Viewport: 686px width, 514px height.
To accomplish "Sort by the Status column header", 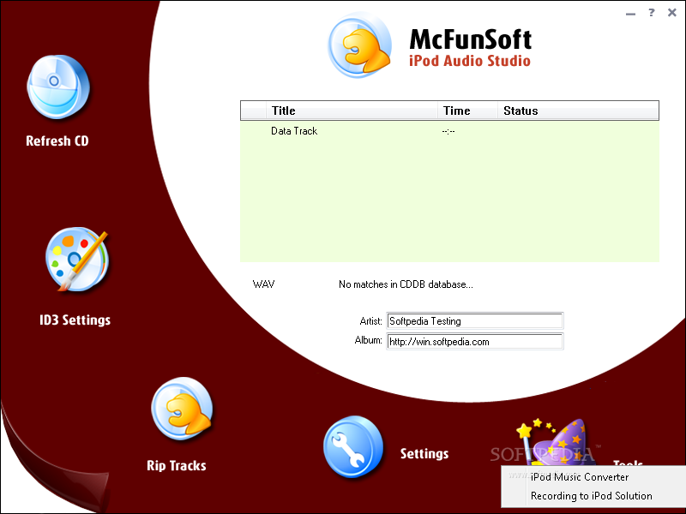I will tap(578, 111).
